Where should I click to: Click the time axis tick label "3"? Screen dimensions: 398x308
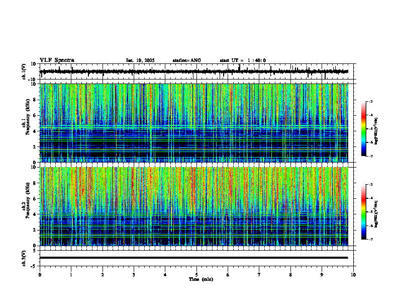(x=134, y=275)
